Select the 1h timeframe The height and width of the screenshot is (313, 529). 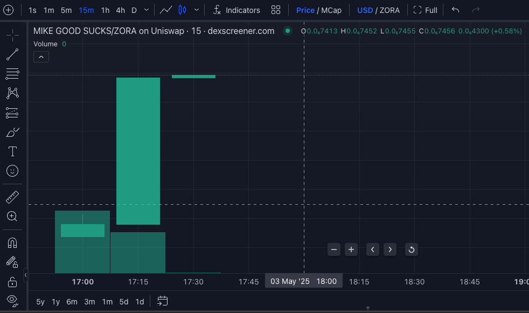tap(105, 10)
